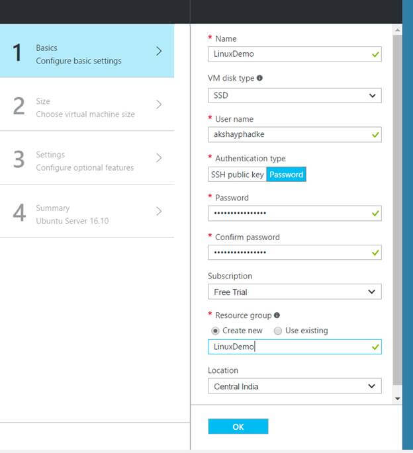Choose Password authentication type
The image size is (413, 453).
pyautogui.click(x=286, y=175)
